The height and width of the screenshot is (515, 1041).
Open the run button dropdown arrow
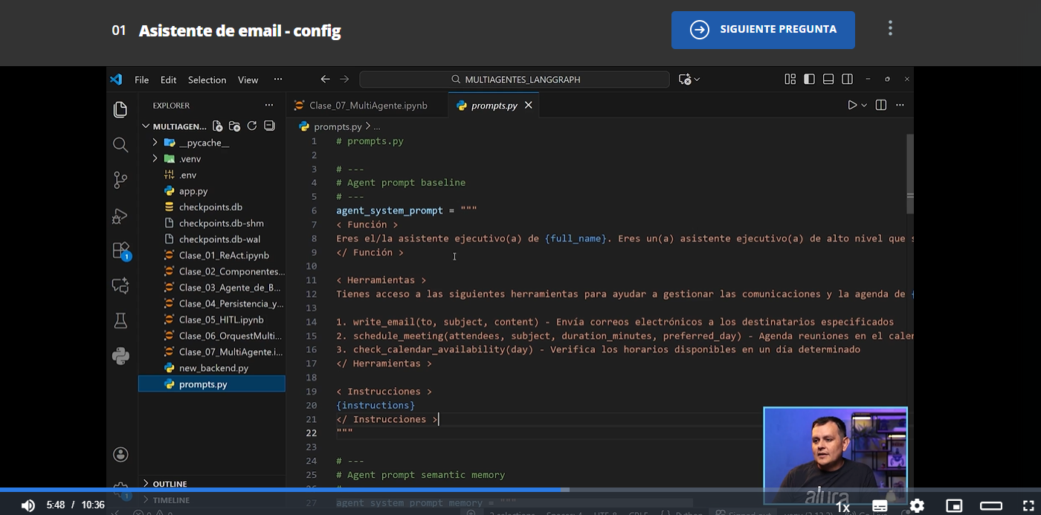click(864, 106)
